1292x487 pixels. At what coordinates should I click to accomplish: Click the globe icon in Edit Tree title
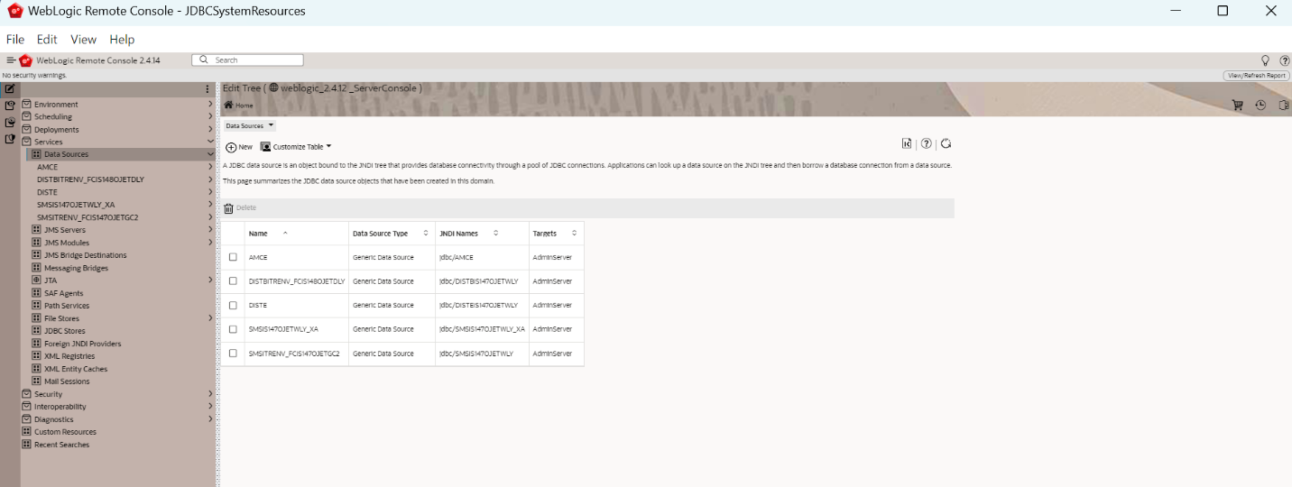[274, 88]
